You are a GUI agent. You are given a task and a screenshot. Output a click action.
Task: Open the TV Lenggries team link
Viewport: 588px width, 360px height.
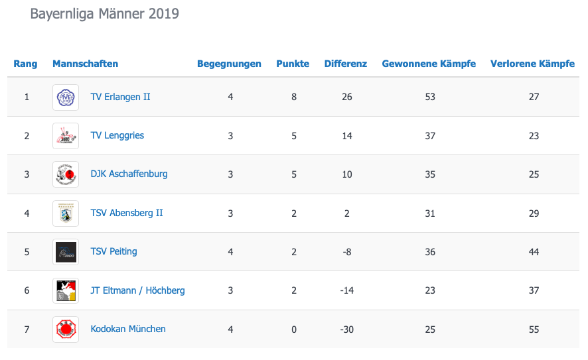pyautogui.click(x=117, y=135)
